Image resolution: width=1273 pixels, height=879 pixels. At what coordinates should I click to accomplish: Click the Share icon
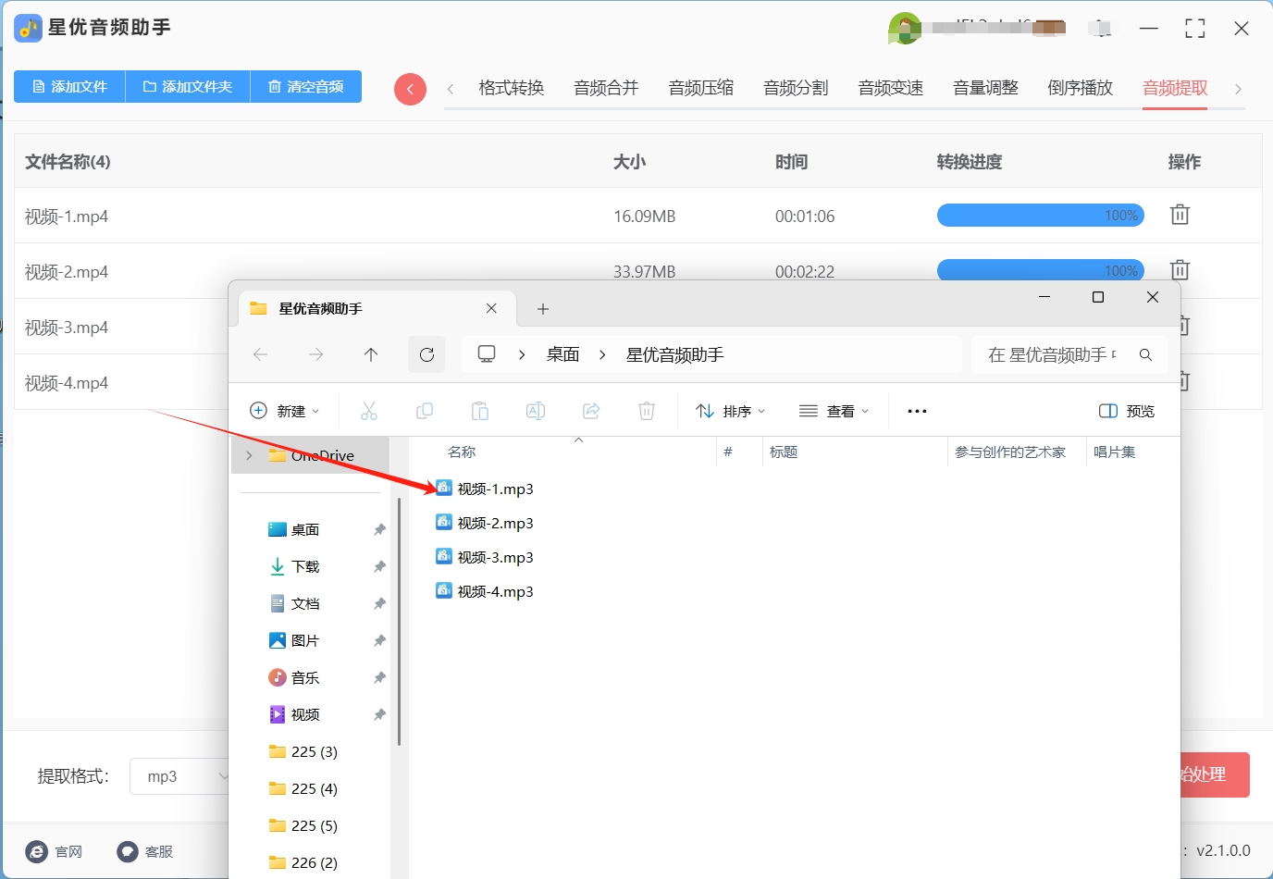(x=591, y=411)
